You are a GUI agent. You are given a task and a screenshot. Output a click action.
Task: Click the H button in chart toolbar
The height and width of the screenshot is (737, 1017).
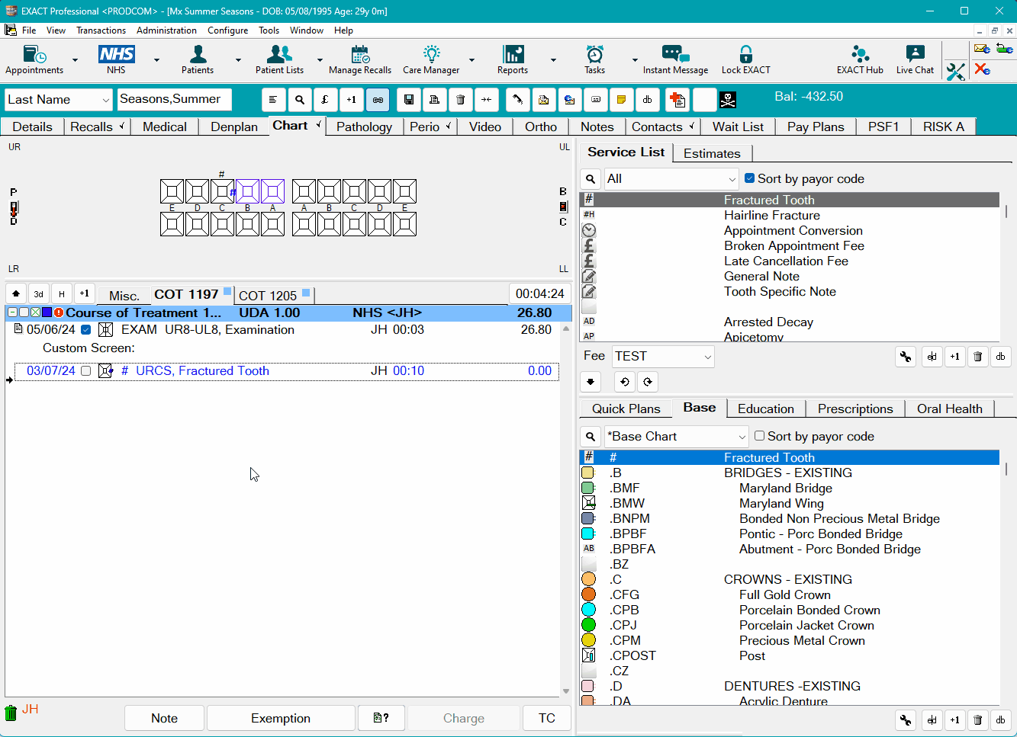click(62, 293)
